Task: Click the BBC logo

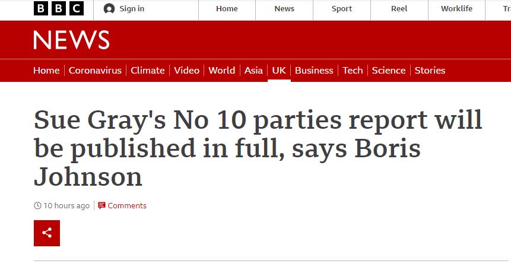Action: tap(59, 9)
